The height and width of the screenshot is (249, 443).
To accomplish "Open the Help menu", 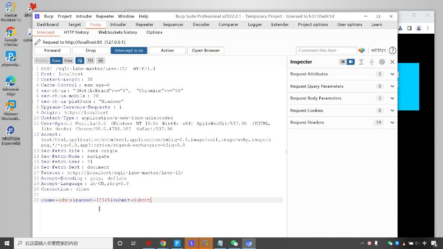I will coord(143,16).
